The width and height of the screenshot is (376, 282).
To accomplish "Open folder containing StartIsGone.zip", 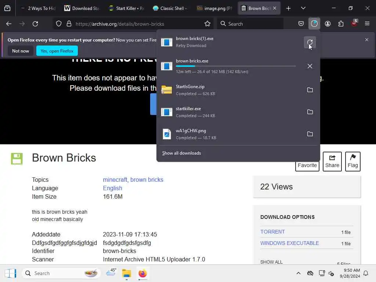I will coord(310,90).
